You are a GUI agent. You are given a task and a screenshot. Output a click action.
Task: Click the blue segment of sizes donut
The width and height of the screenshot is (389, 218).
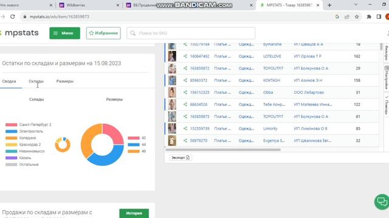tap(108, 158)
